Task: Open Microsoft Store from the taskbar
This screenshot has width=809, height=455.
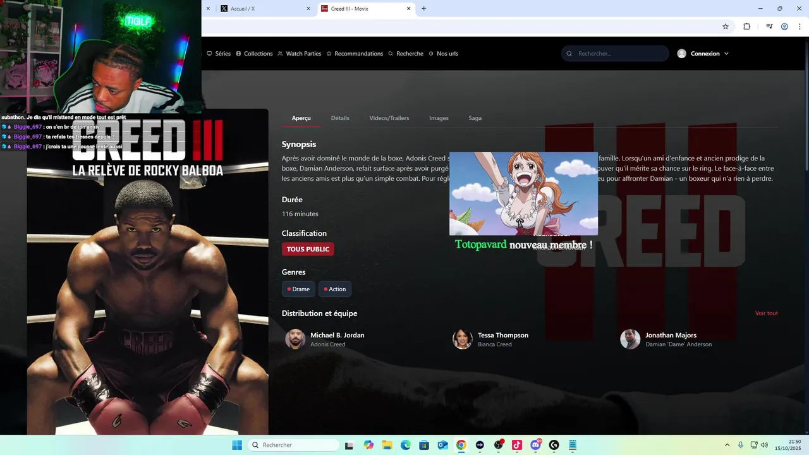Action: click(424, 445)
